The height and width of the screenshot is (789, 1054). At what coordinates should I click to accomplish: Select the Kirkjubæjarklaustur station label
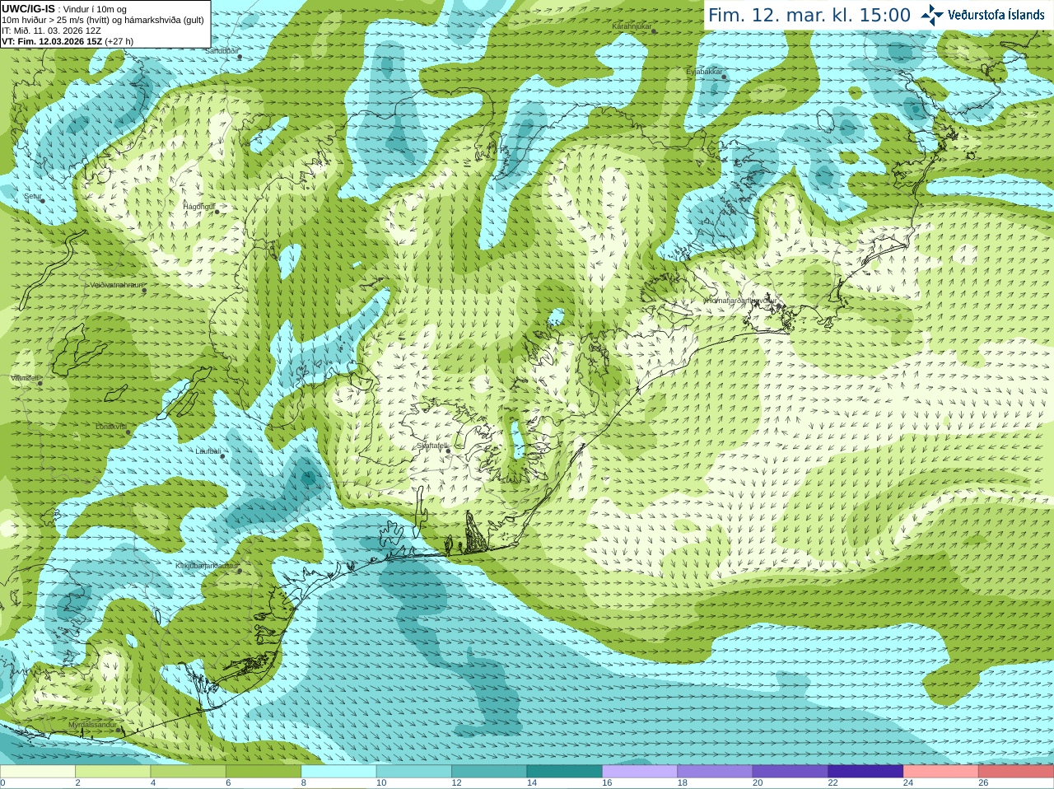pos(207,566)
